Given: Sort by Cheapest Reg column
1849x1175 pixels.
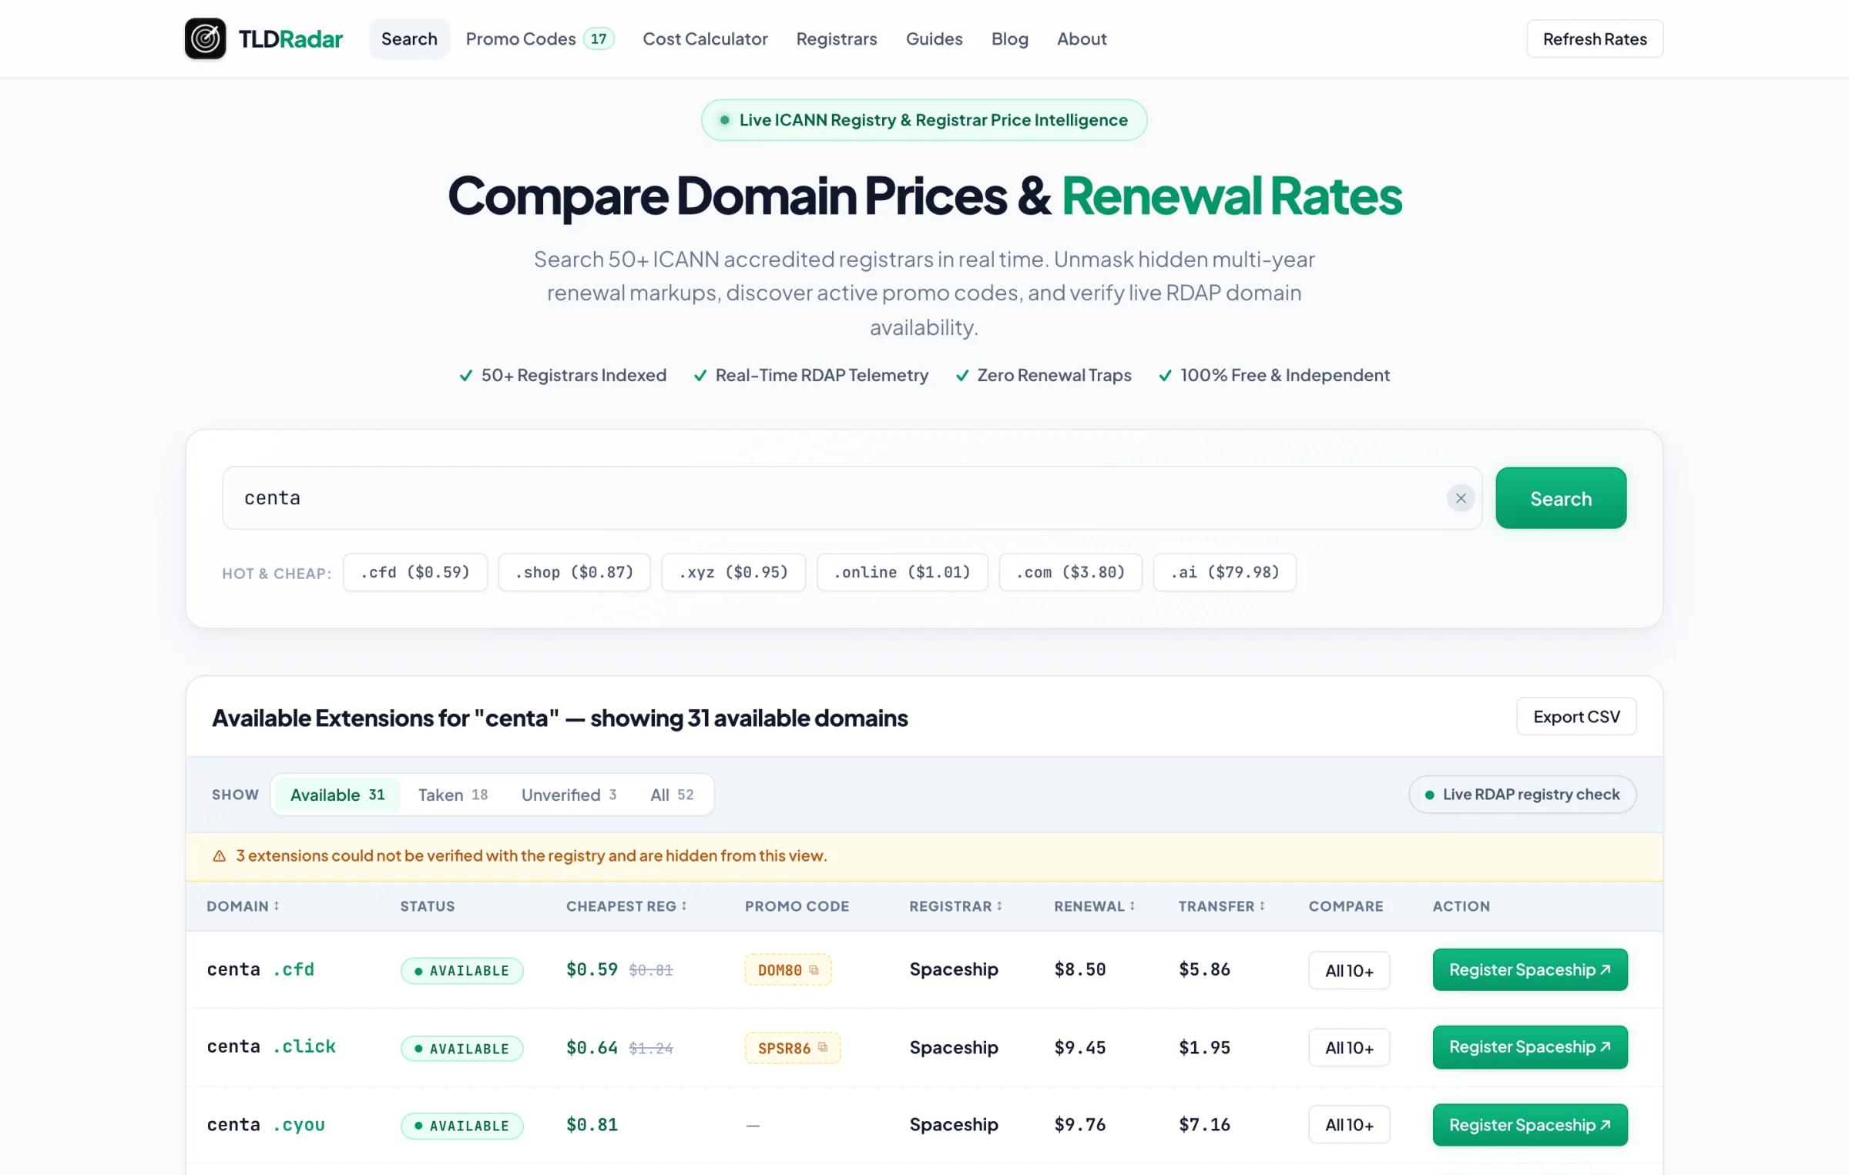Looking at the screenshot, I should 626,906.
